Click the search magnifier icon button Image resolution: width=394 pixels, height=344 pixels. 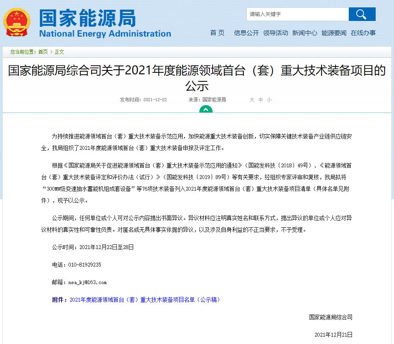(x=362, y=14)
